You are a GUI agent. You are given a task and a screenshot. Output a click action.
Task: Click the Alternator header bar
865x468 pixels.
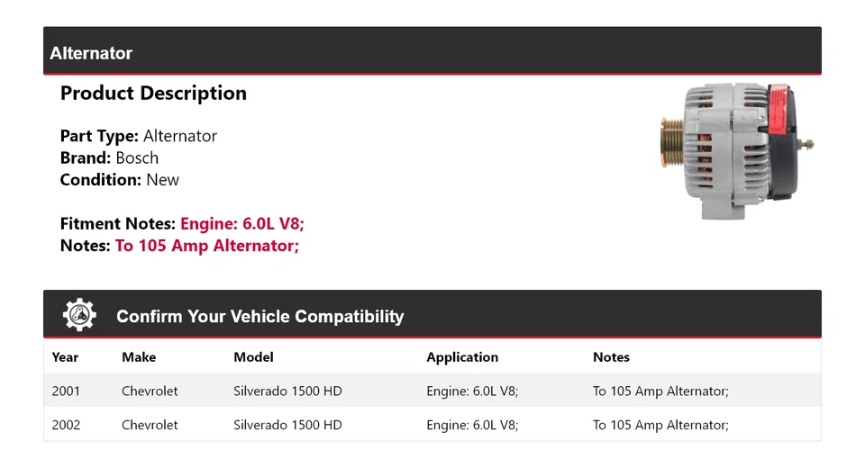pos(432,53)
